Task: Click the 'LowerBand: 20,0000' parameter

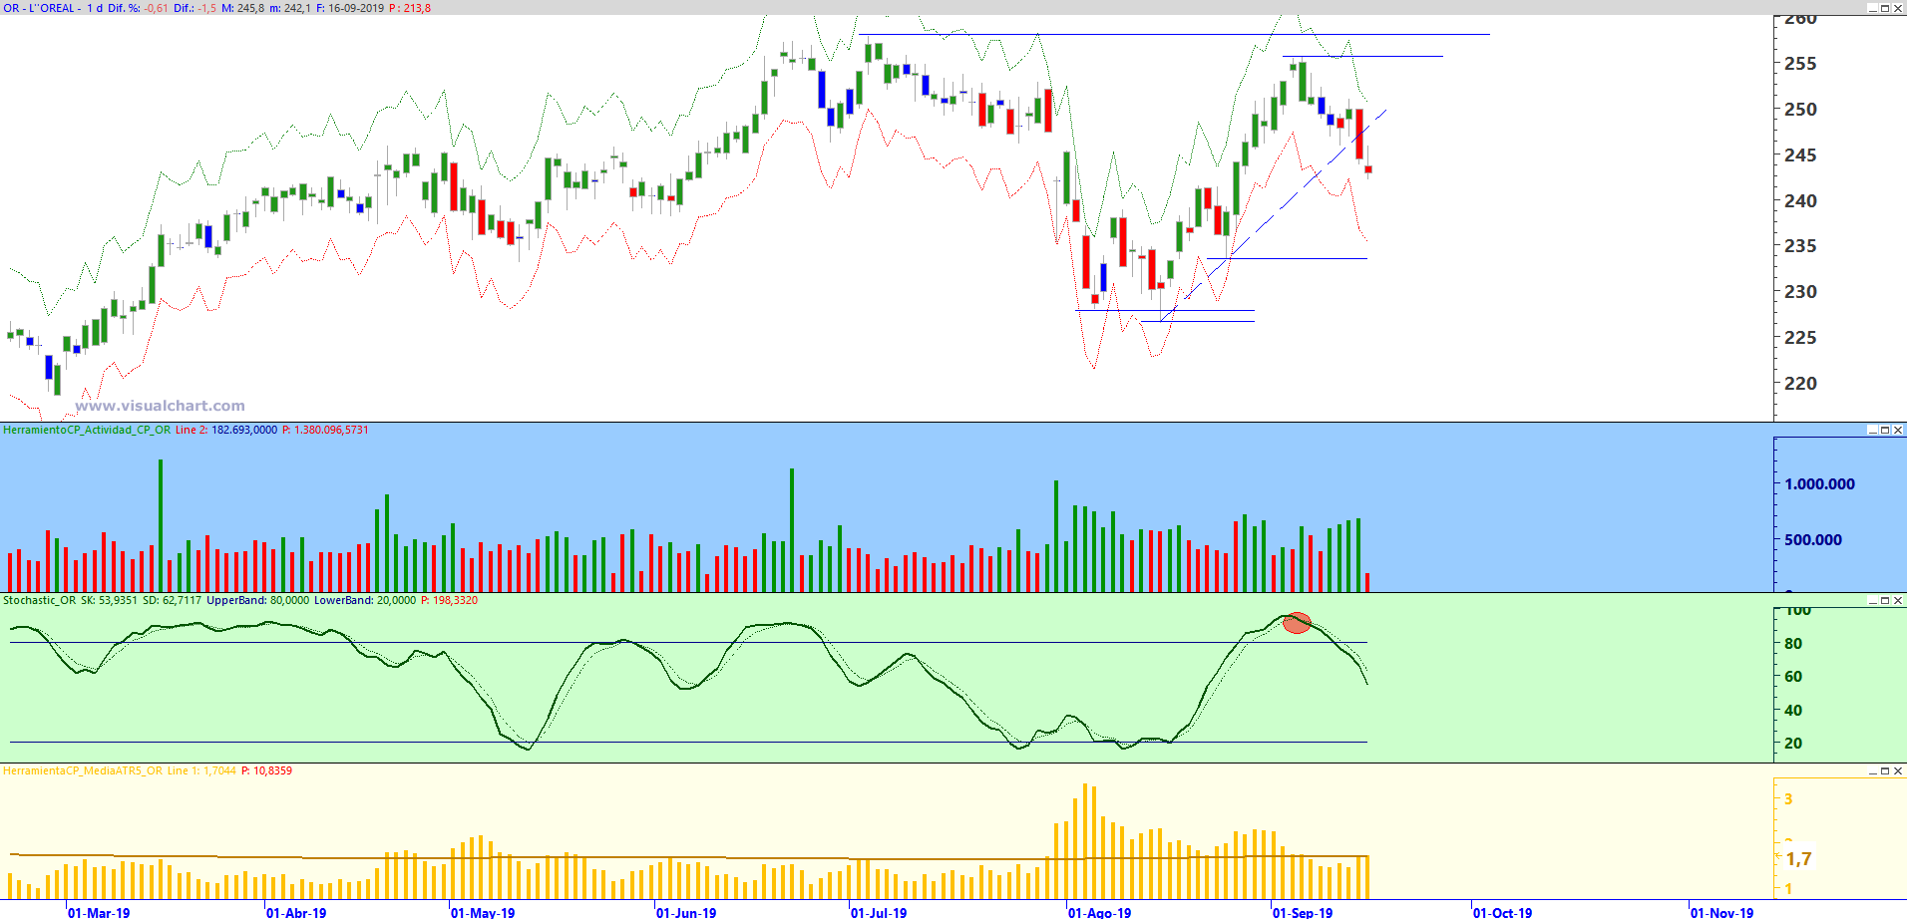Action: (x=365, y=600)
